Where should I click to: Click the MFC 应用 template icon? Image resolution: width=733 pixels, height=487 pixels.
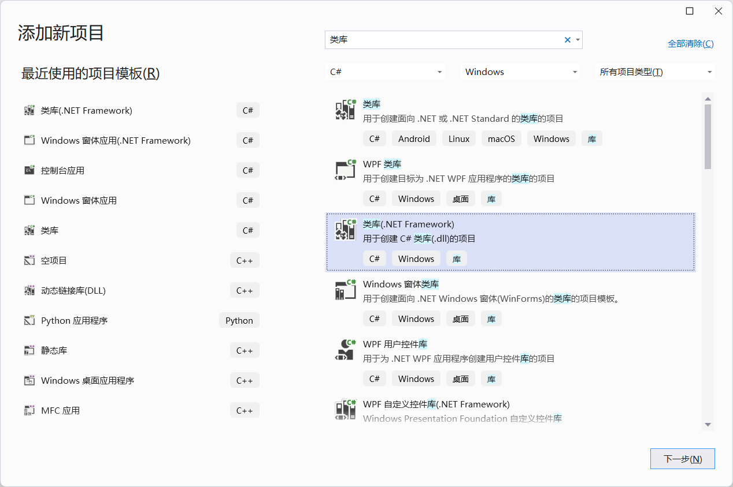click(x=29, y=410)
